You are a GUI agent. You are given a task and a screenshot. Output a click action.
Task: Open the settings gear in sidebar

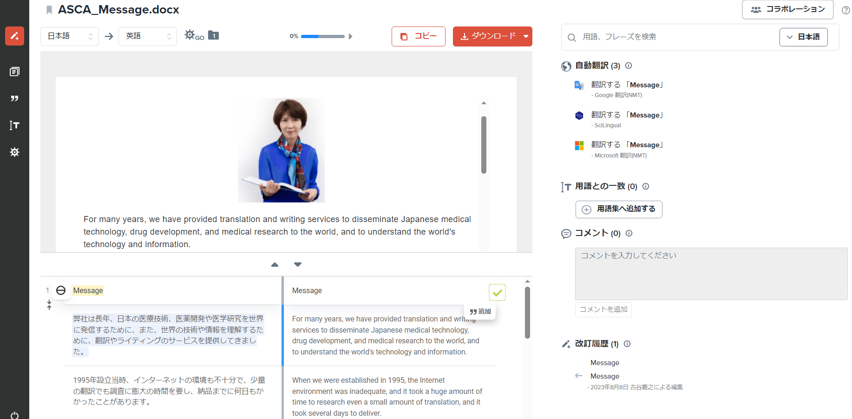coord(14,152)
